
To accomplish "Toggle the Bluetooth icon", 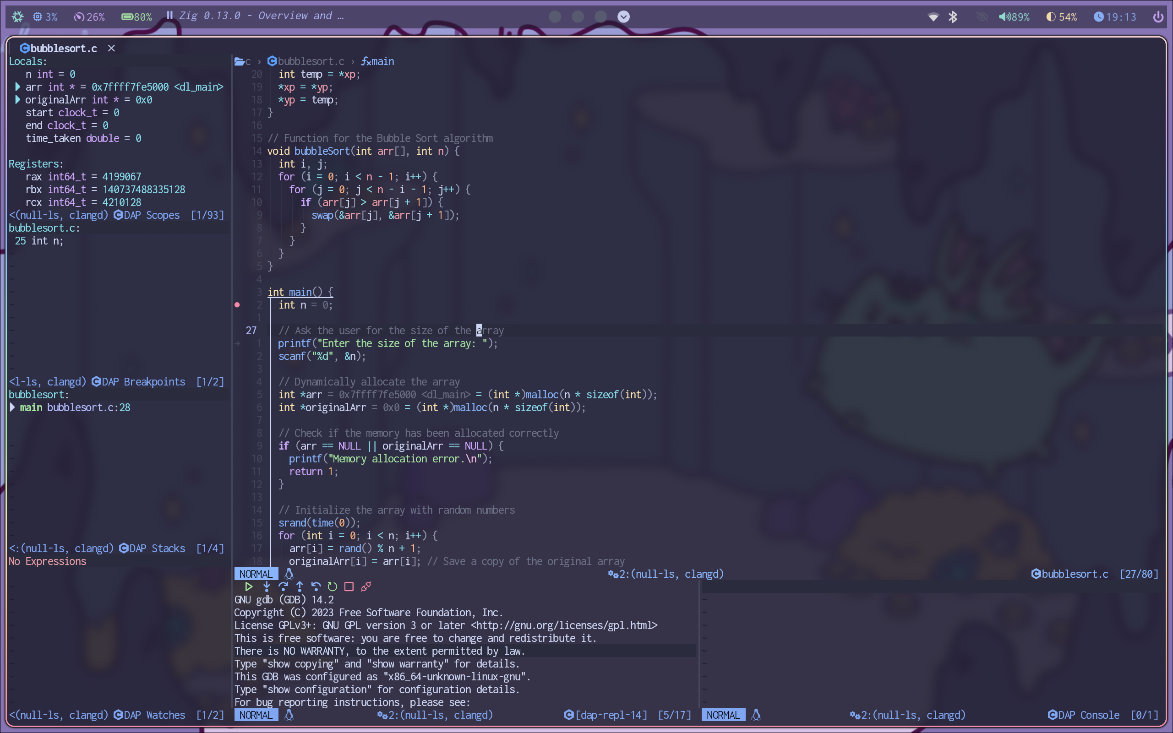I will click(x=953, y=16).
